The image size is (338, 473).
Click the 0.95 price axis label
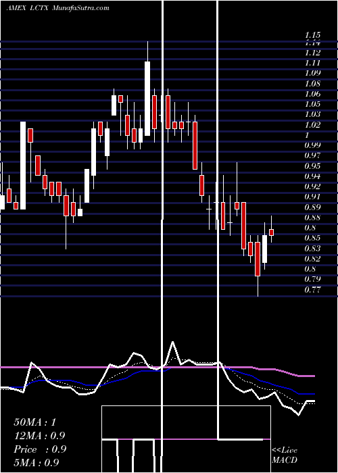click(312, 166)
